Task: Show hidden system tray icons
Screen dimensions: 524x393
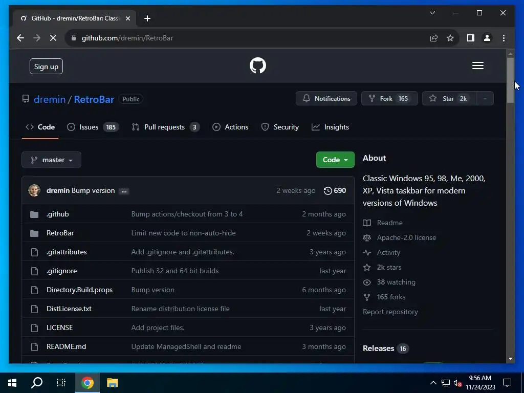Action: tap(433, 383)
